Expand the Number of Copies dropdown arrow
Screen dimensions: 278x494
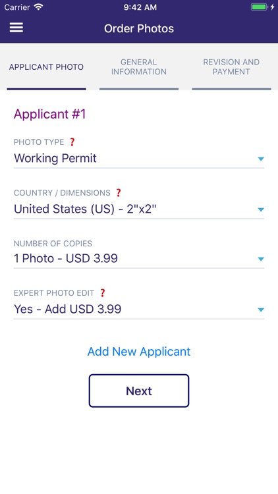[x=261, y=259]
